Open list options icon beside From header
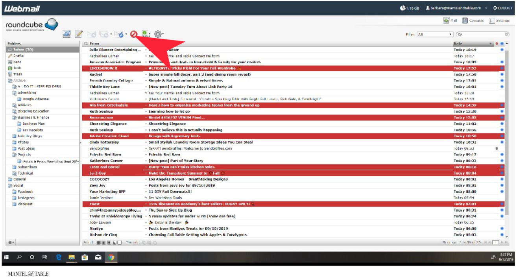This screenshot has height=277, width=517. click(x=86, y=44)
